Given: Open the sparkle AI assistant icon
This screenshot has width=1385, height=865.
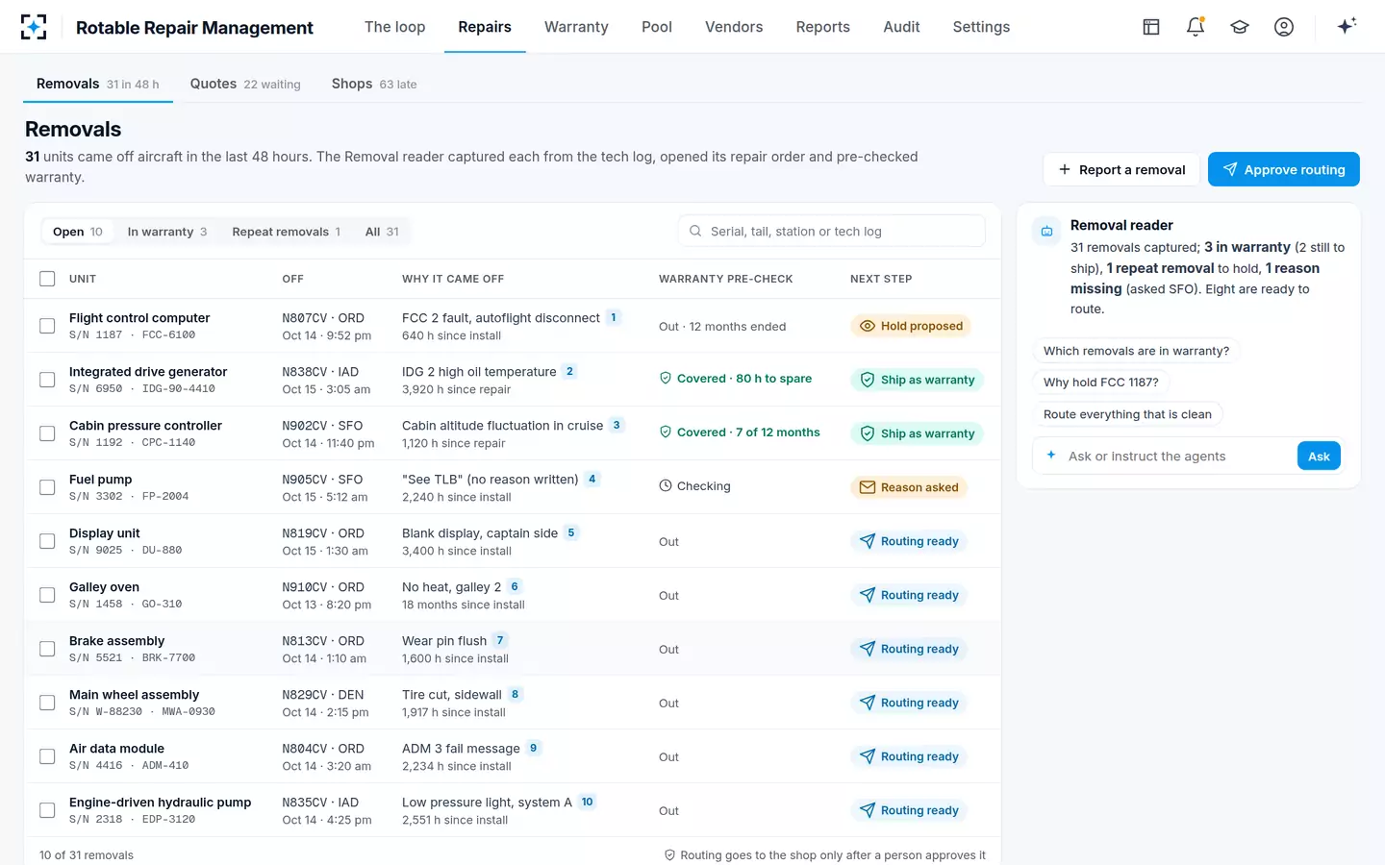Looking at the screenshot, I should point(1347,26).
